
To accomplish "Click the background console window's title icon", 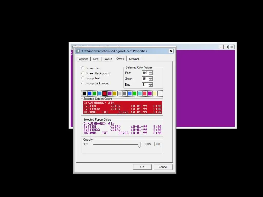I will (73, 46).
